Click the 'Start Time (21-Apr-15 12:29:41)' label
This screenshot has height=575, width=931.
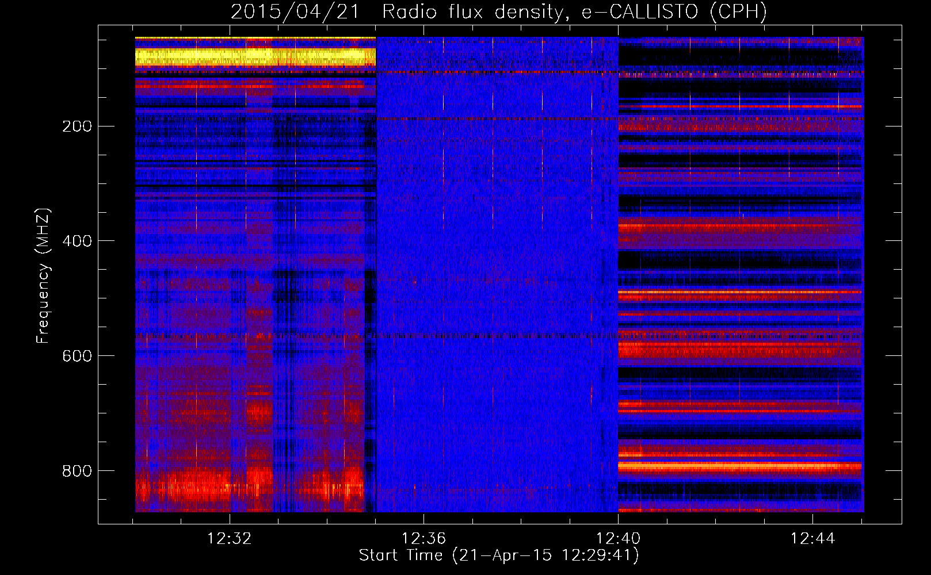click(x=499, y=555)
